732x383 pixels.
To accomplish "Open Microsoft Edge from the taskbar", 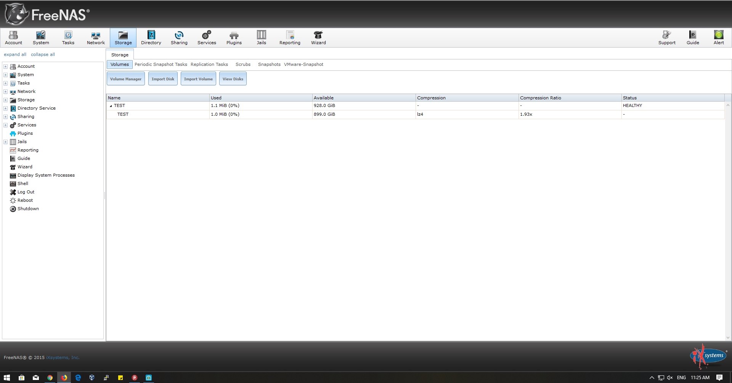I will 78,378.
